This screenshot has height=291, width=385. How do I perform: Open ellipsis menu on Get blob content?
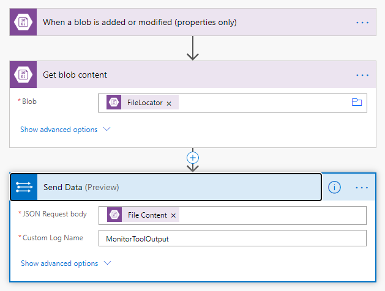(362, 75)
